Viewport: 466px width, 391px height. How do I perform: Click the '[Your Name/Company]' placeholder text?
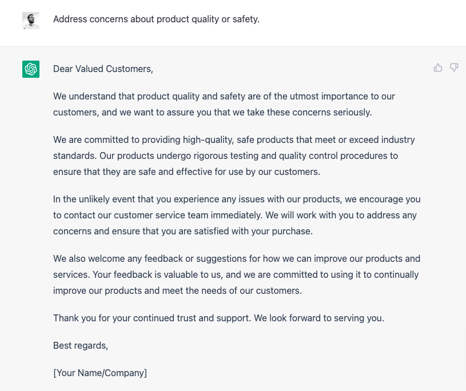pos(100,373)
